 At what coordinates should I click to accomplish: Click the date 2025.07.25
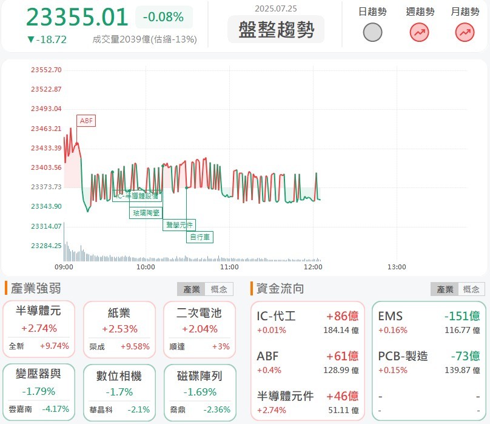pos(275,8)
